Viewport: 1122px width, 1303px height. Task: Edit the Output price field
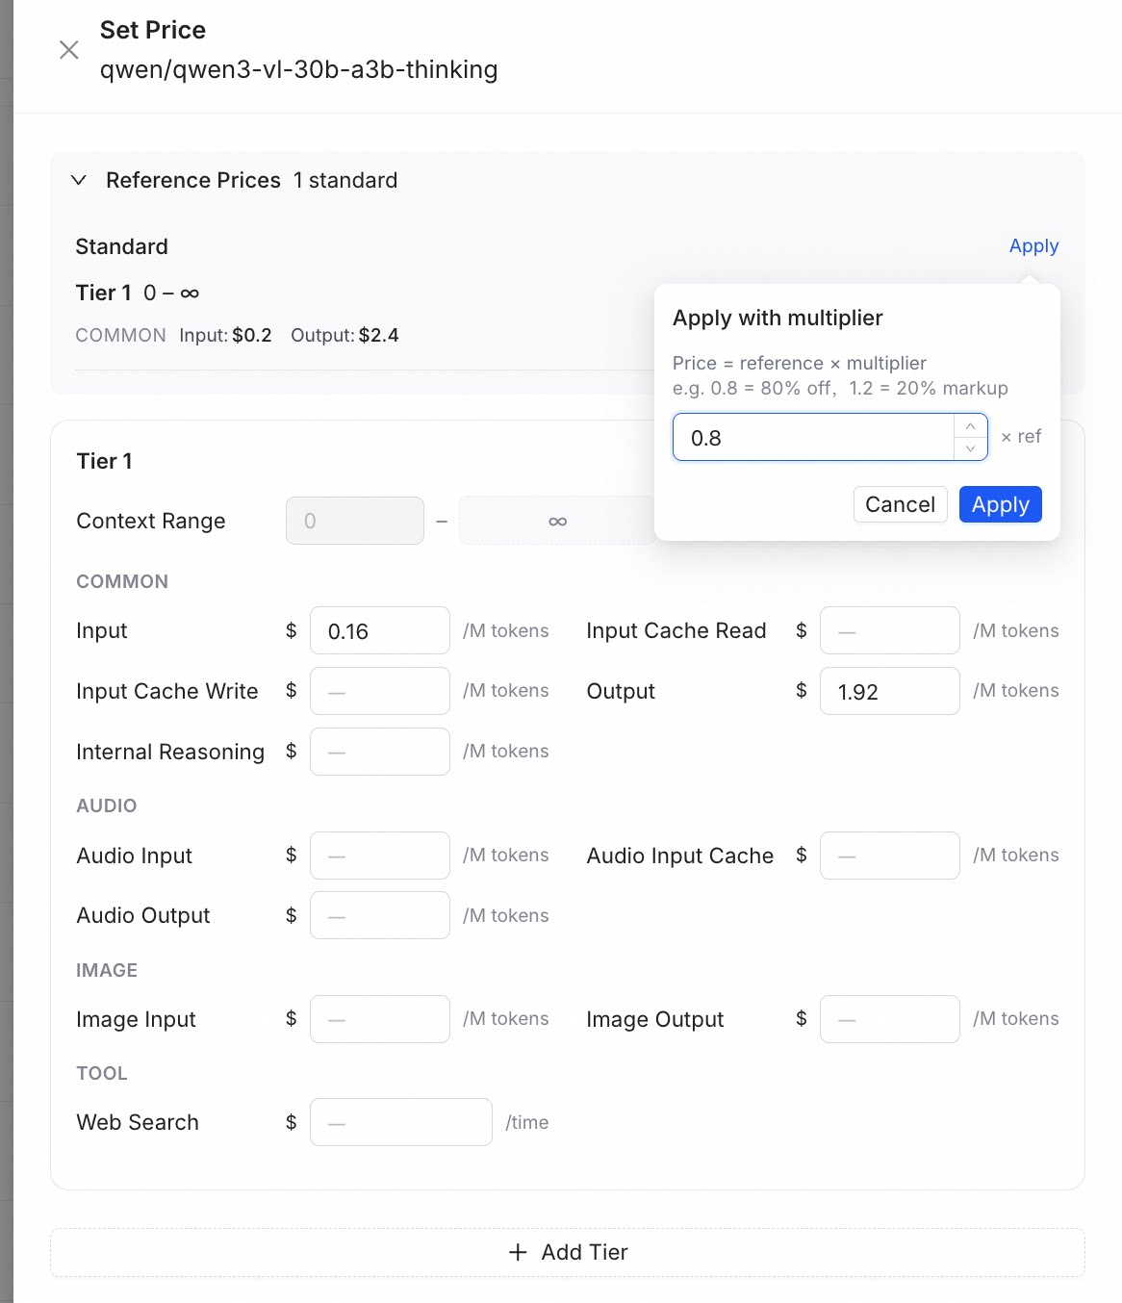pyautogui.click(x=890, y=691)
